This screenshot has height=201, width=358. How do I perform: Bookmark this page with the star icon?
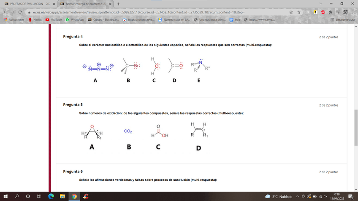[x=298, y=12]
